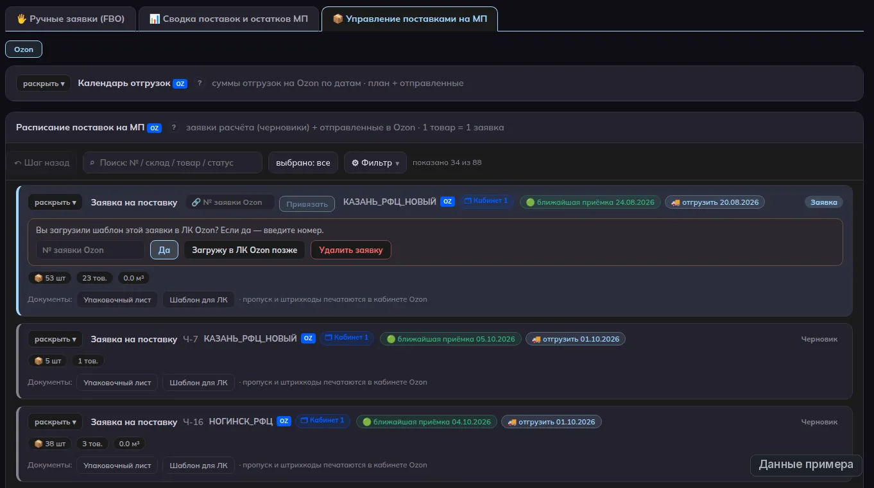Click Удалить заявку
The image size is (874, 488).
[351, 250]
